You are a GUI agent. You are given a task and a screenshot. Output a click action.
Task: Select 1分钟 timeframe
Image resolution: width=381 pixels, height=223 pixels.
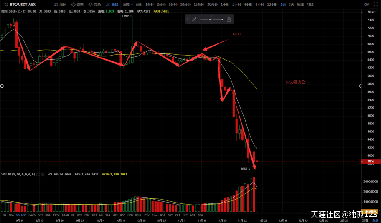150,4
